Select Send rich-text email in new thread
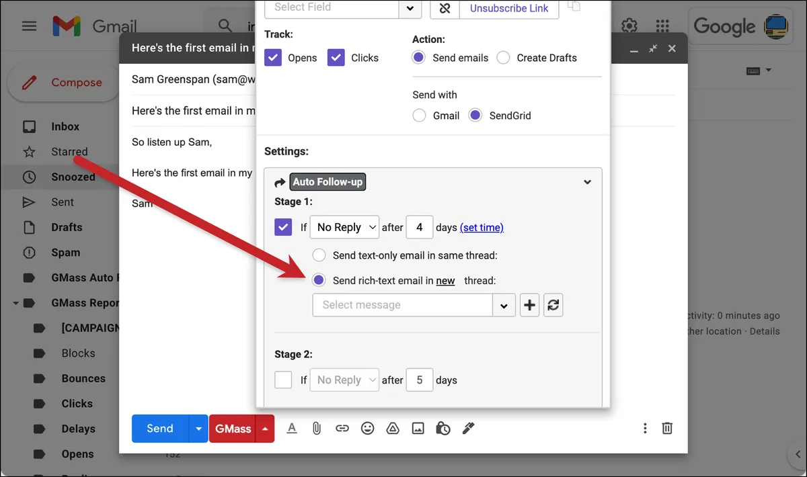Viewport: 807px width, 477px height. (x=319, y=280)
